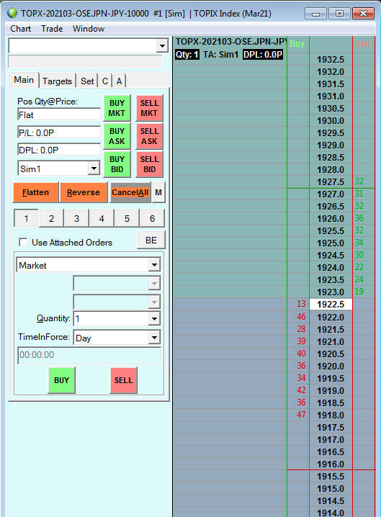
Task: Switch to the Targets tab
Action: (57, 81)
